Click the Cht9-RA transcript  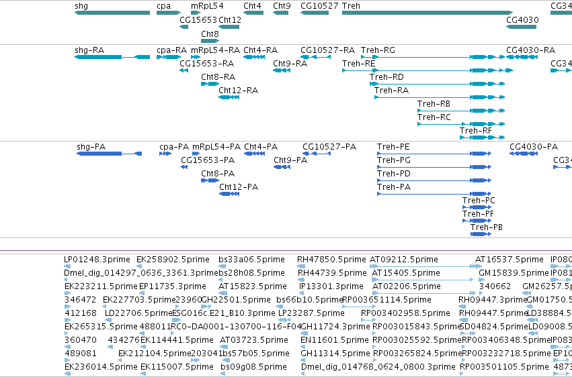pyautogui.click(x=282, y=70)
